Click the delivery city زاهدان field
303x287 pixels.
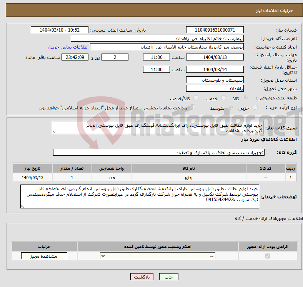[215, 88]
